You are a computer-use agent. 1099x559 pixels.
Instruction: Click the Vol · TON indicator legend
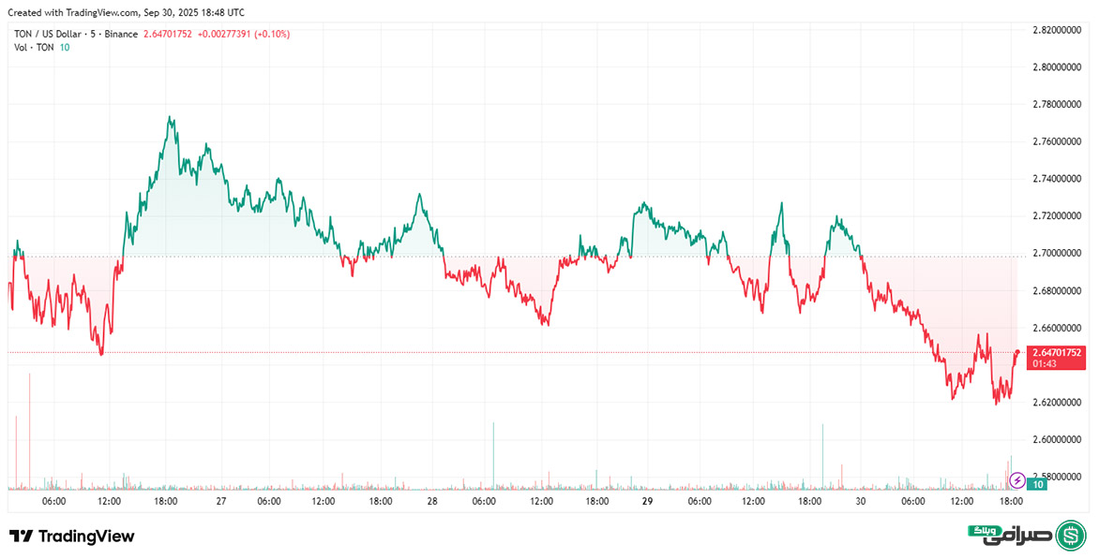(34, 48)
